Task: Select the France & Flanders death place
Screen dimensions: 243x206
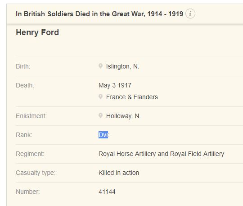Action: [x=132, y=97]
